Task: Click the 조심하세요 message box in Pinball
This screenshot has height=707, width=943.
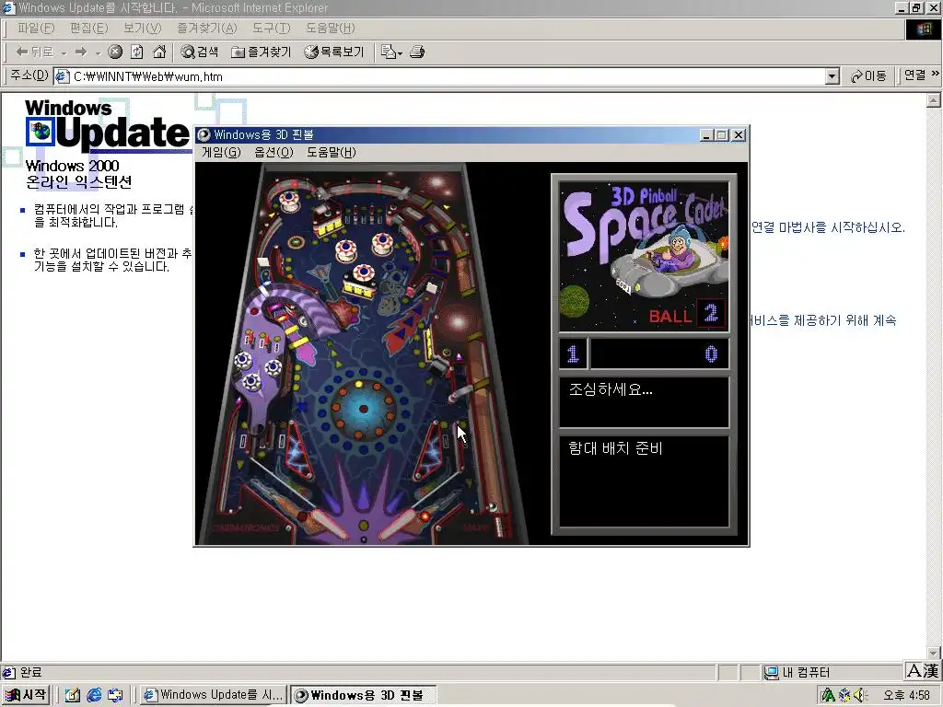Action: click(644, 401)
